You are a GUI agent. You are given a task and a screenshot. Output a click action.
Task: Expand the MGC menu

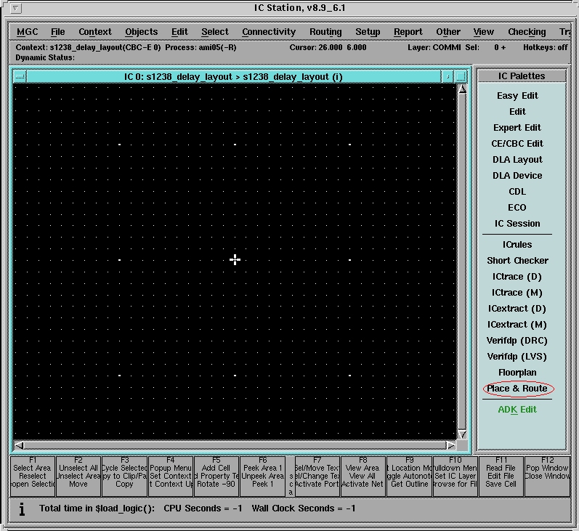28,32
